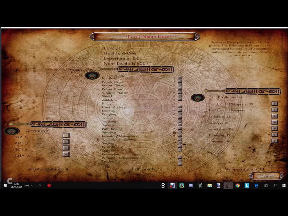Raise One Handed Weapons proficiency with its plus button

(x=274, y=104)
